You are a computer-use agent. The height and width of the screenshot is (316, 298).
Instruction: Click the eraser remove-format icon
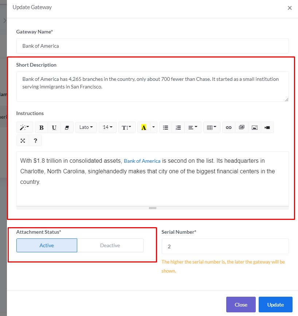coord(67,127)
